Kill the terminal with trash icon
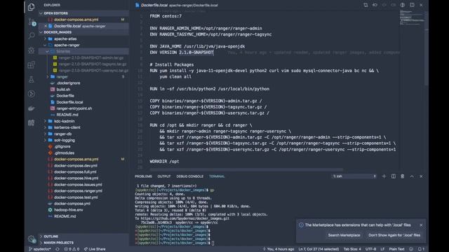 402,176
